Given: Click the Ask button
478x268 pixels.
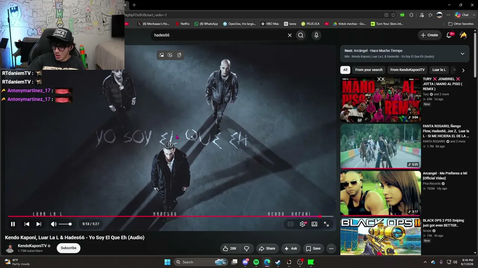Looking at the screenshot, I should coord(291,249).
